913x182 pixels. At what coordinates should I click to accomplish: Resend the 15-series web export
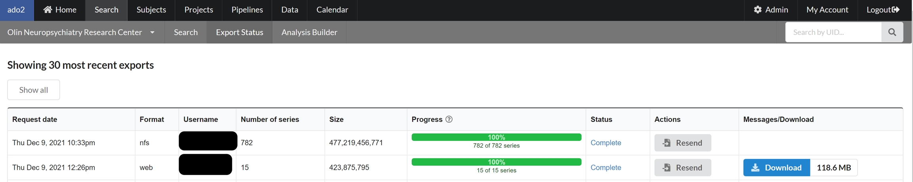(682, 168)
